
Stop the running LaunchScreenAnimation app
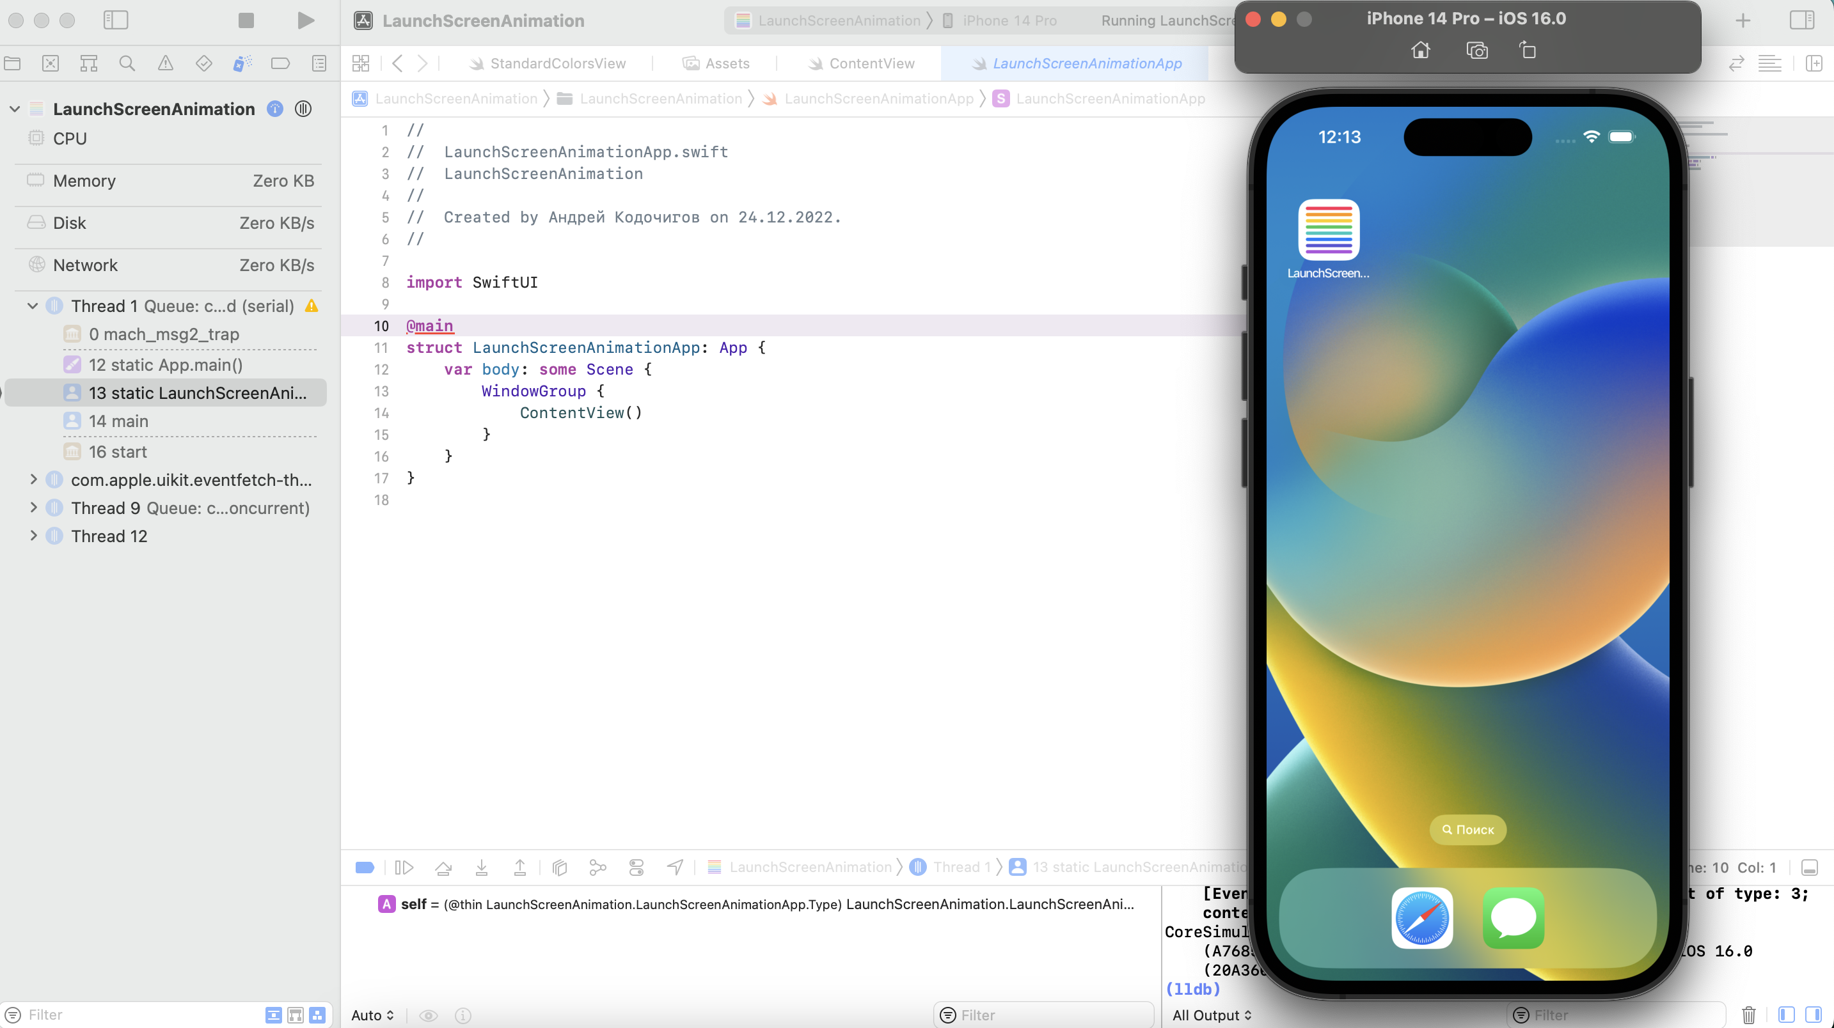(245, 20)
